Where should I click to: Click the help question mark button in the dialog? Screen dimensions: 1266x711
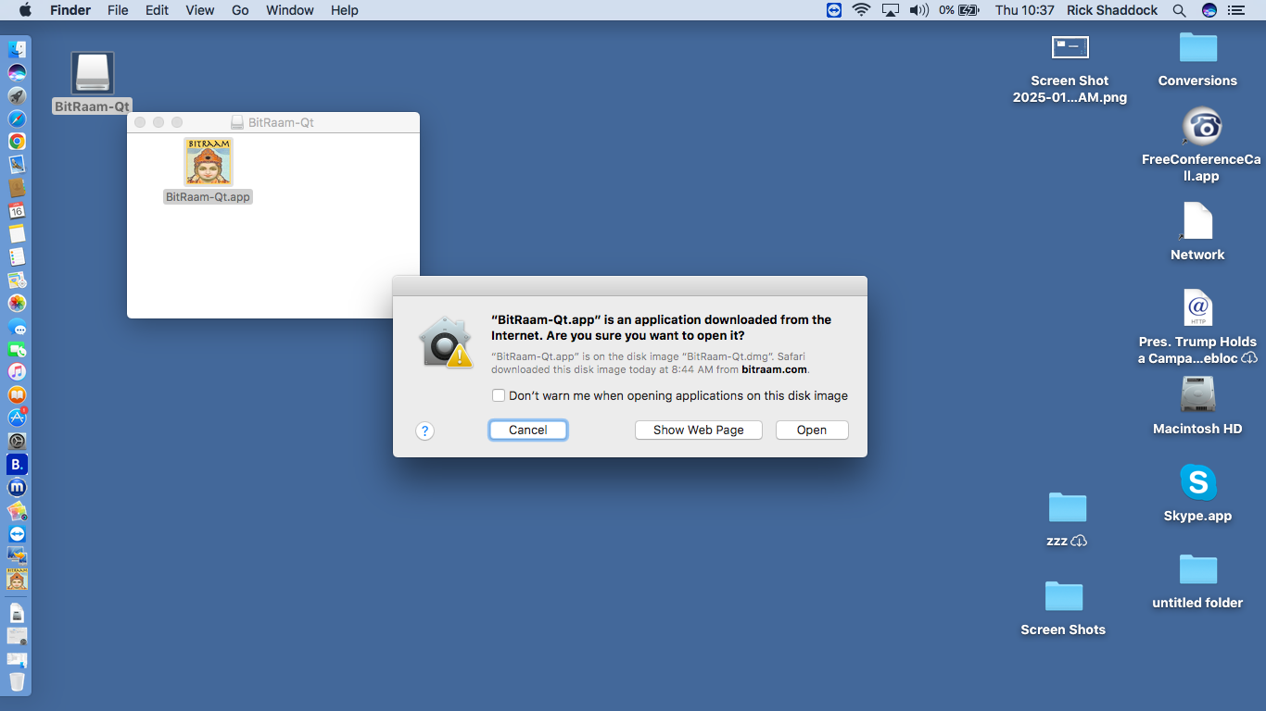click(424, 430)
